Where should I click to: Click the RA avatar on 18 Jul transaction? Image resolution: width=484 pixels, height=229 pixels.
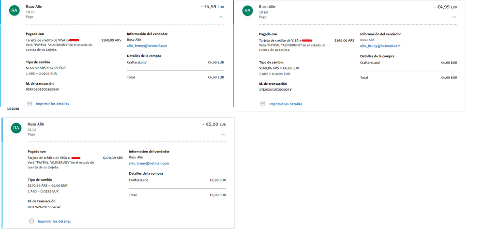click(15, 10)
